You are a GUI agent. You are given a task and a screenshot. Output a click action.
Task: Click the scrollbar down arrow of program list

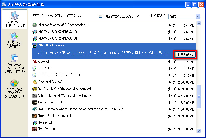point(198,130)
